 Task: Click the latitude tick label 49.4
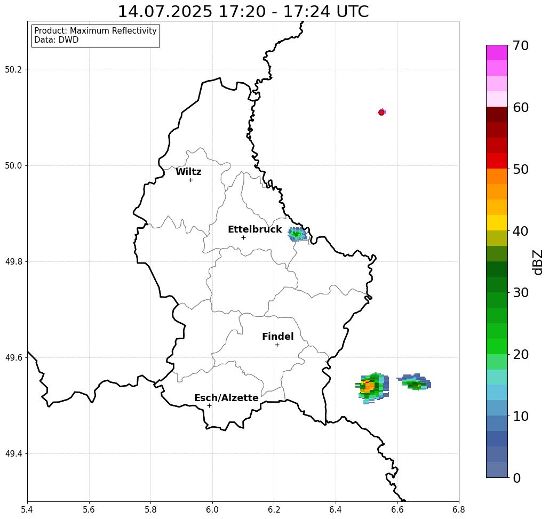point(13,454)
